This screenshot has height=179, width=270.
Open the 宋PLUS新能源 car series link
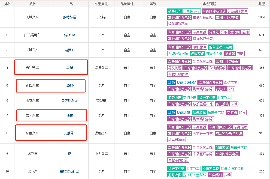69,172
